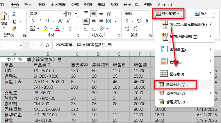Screen dimensions: 221x123
Task: Cancel formula entry with X icon
Action: [x=33, y=45]
